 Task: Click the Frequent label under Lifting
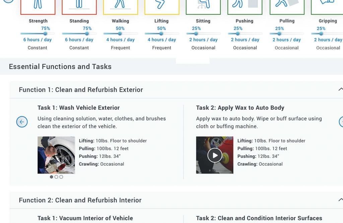162,48
